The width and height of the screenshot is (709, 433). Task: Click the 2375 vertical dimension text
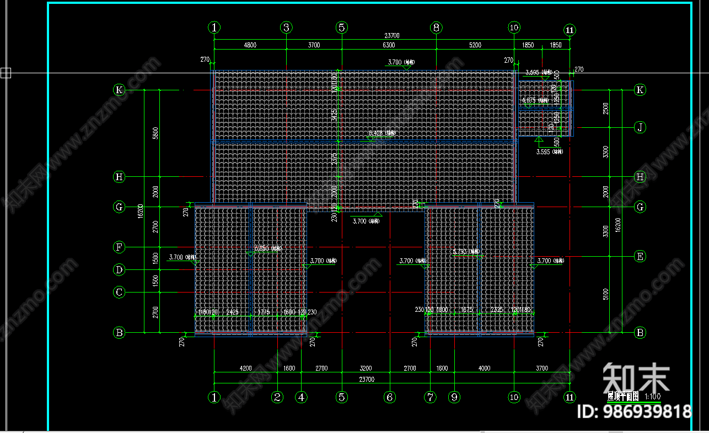point(335,159)
